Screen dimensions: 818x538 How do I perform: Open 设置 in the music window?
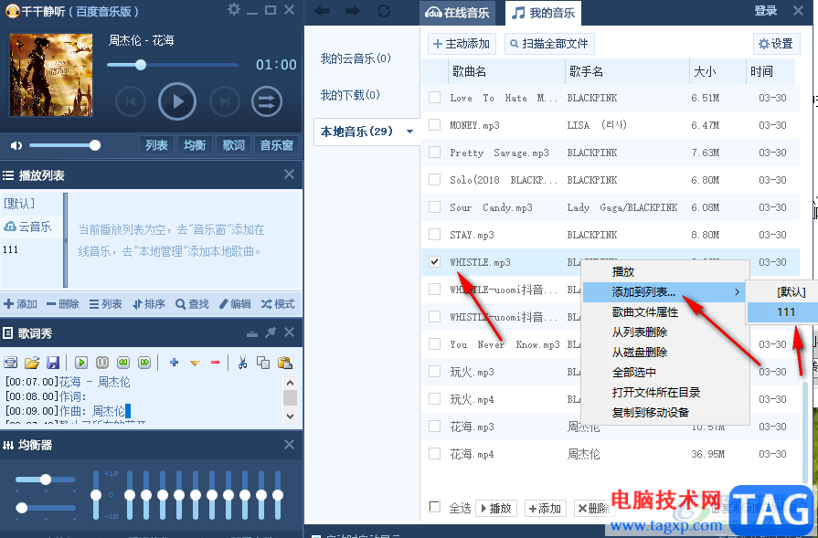[776, 44]
